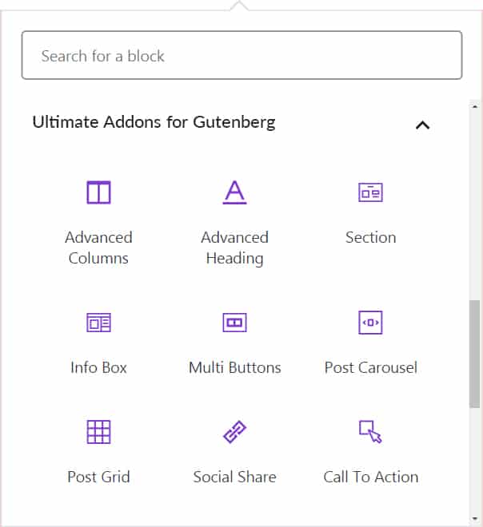The width and height of the screenshot is (483, 527).
Task: Add the Section block icon
Action: click(370, 192)
